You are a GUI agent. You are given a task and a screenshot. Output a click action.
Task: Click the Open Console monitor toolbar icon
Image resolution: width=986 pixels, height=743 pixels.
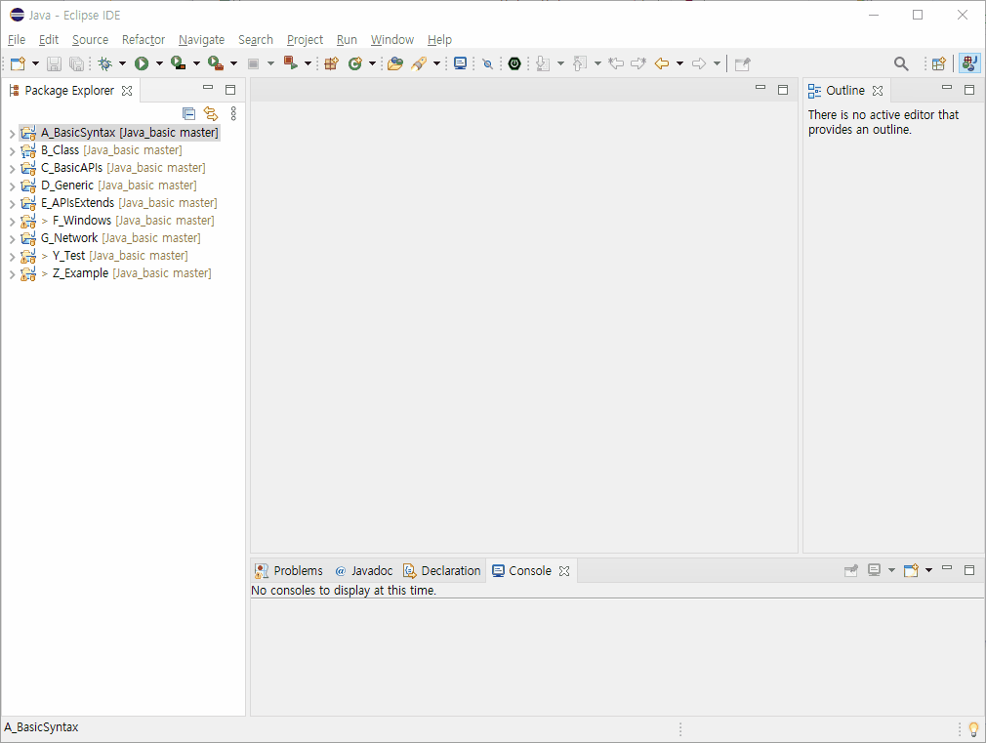(x=461, y=63)
